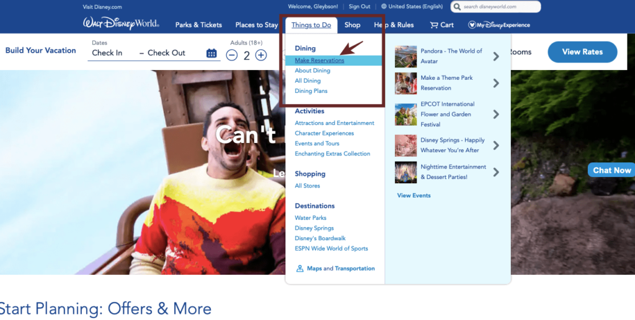Click Maps and Transportation pin icon
The height and width of the screenshot is (320, 635).
(300, 269)
